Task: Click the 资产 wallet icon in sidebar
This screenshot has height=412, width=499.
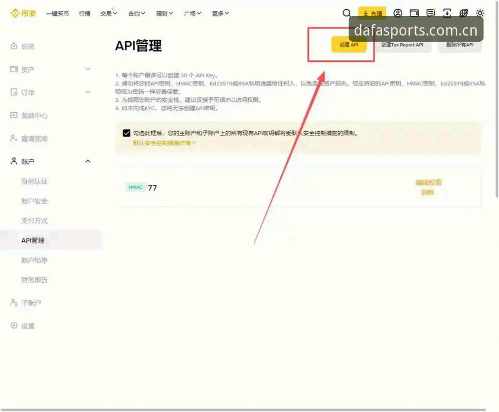Action: click(14, 69)
